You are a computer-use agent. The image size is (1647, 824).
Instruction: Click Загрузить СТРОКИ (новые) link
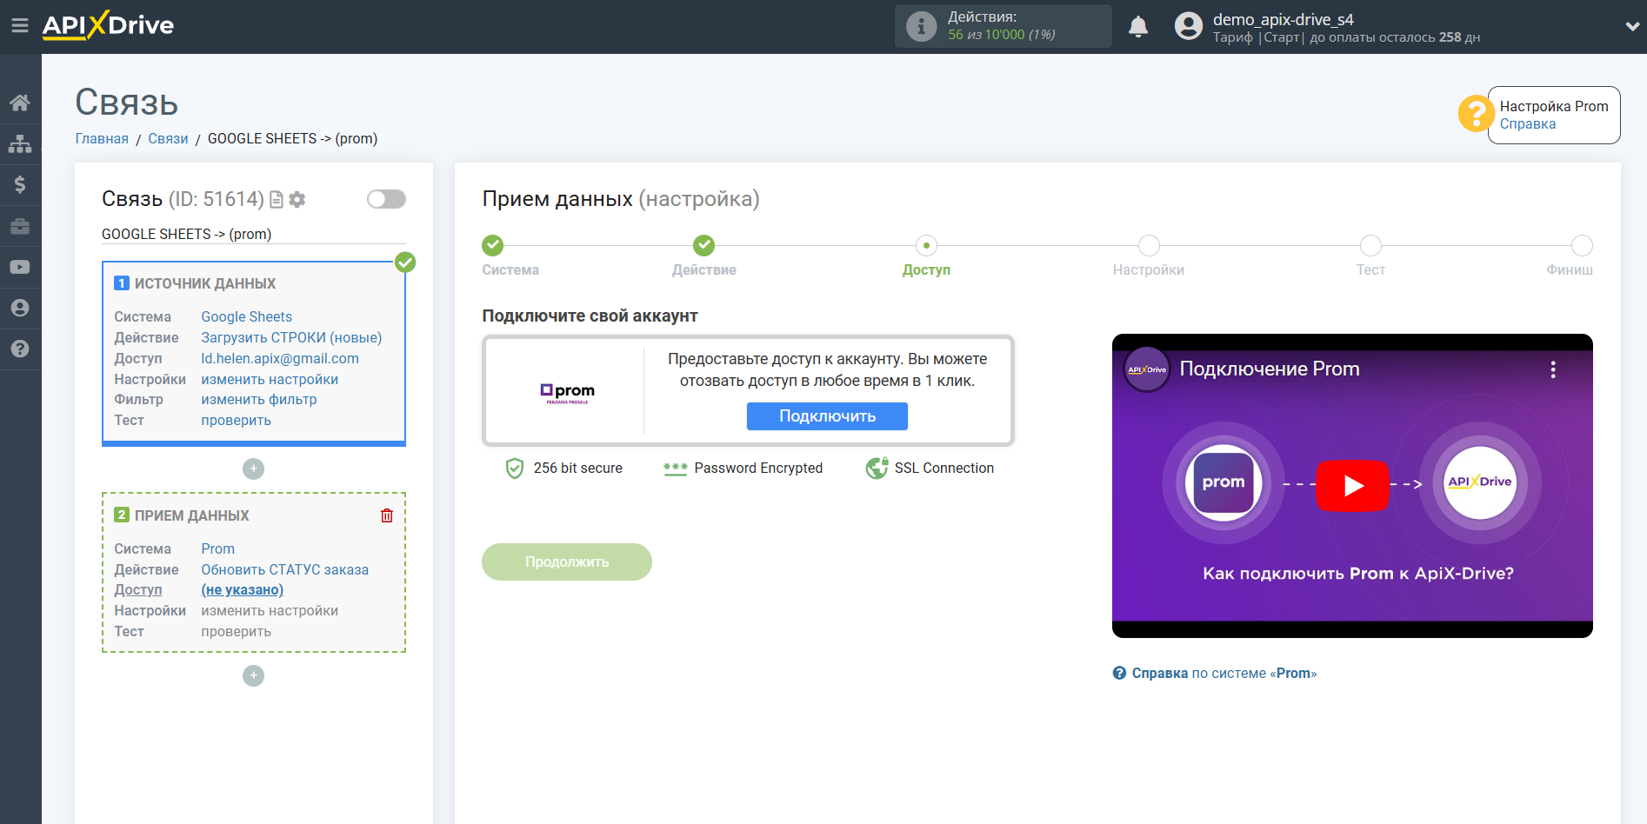pyautogui.click(x=291, y=338)
